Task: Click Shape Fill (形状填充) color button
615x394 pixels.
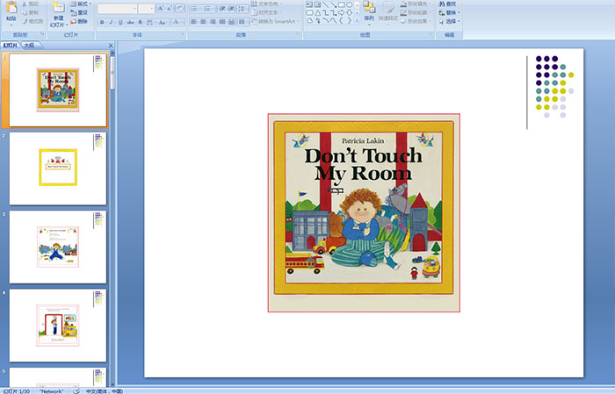Action: pos(415,4)
